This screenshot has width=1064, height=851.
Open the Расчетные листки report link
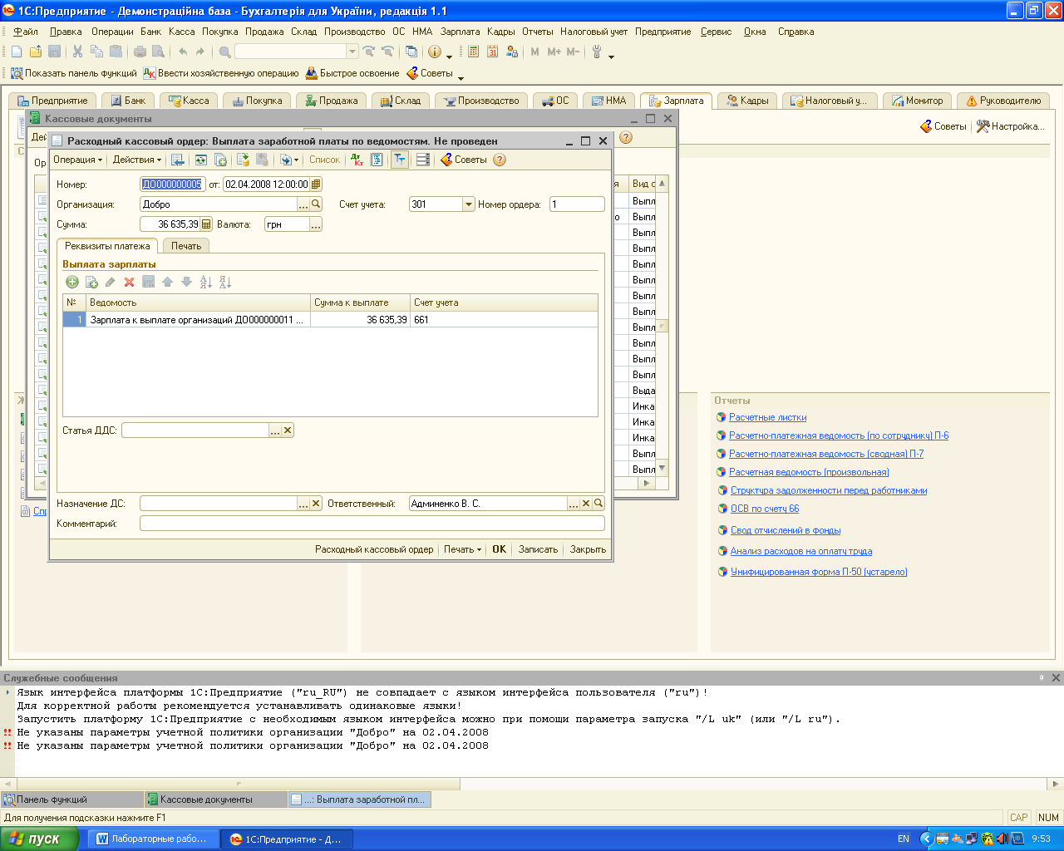point(767,417)
